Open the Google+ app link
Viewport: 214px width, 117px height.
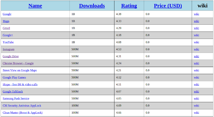click(x=8, y=35)
